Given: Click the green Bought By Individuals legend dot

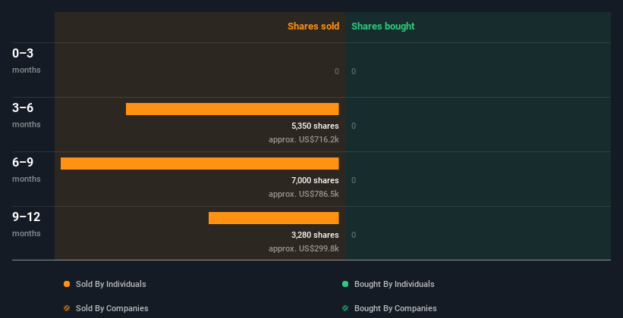Looking at the screenshot, I should pos(345,284).
